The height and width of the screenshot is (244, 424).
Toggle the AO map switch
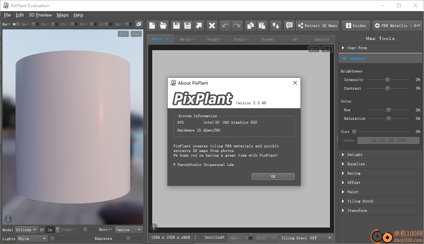tap(109, 24)
